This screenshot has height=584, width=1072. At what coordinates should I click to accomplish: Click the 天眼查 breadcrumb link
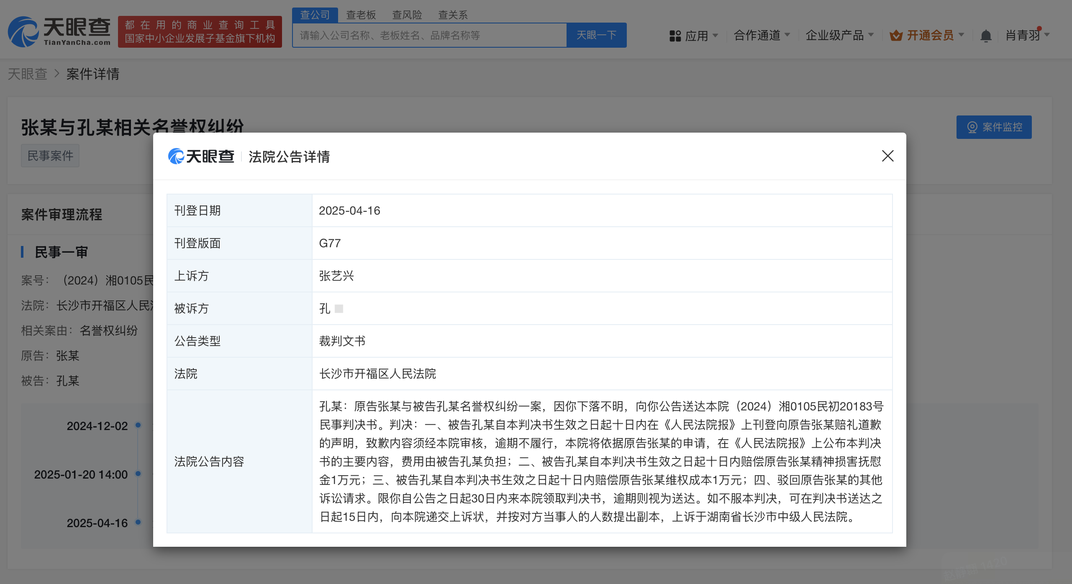pos(27,74)
